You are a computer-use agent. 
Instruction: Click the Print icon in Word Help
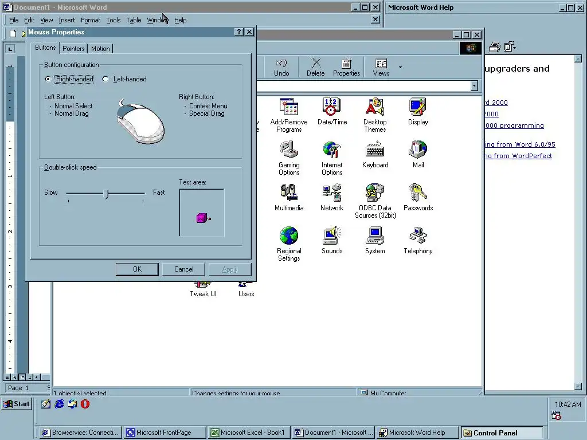pos(495,47)
